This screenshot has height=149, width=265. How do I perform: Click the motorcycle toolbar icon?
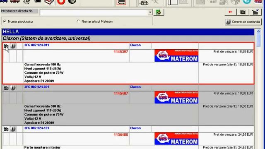coord(38,2)
